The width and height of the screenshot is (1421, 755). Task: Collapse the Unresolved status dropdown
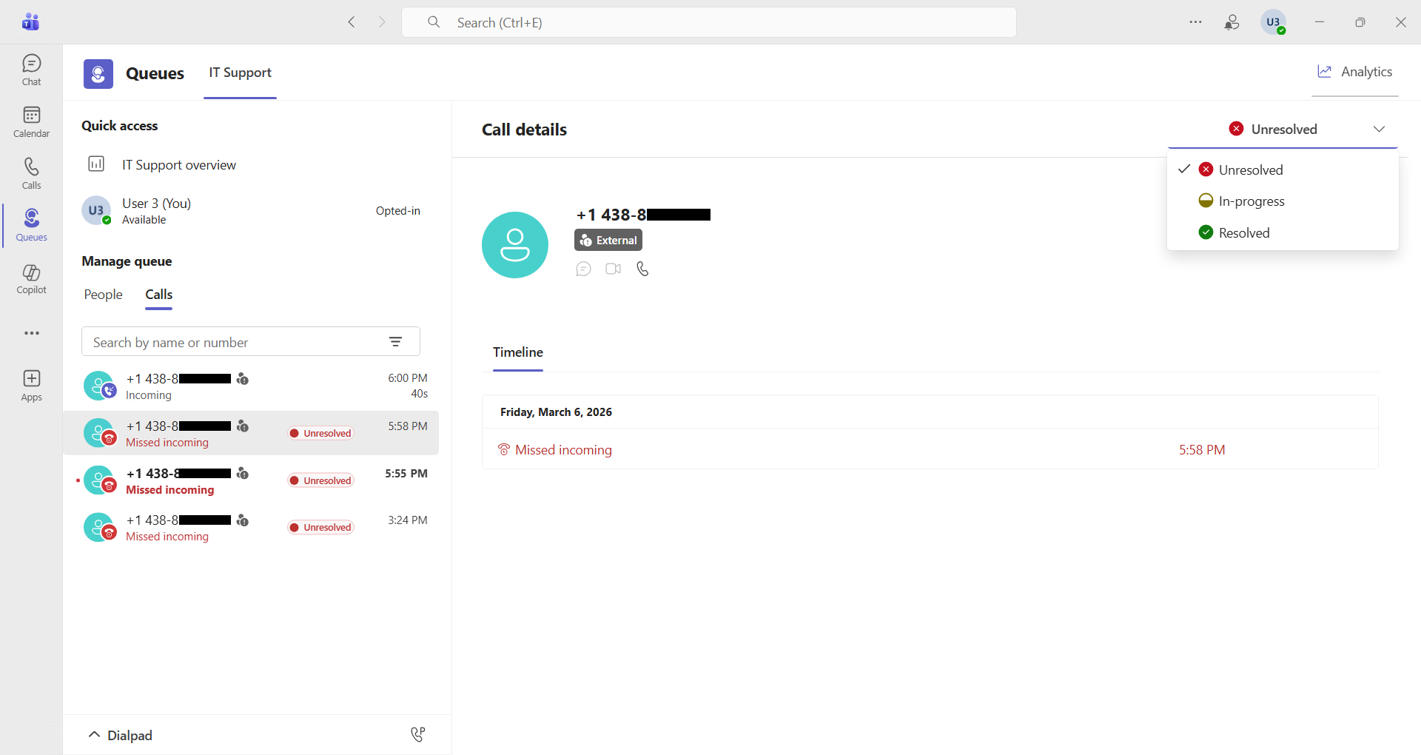1378,129
